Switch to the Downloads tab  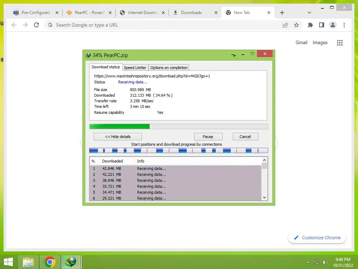click(191, 13)
